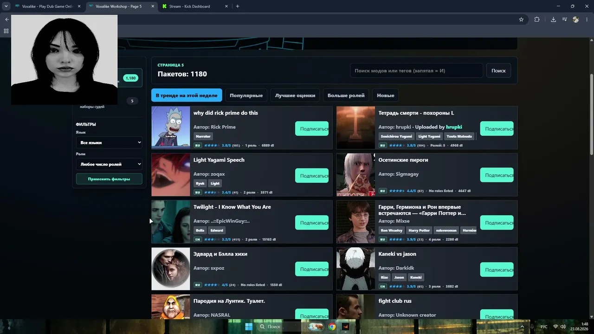This screenshot has height=334, width=594.
Task: Open the browser downloads icon
Action: point(553,19)
